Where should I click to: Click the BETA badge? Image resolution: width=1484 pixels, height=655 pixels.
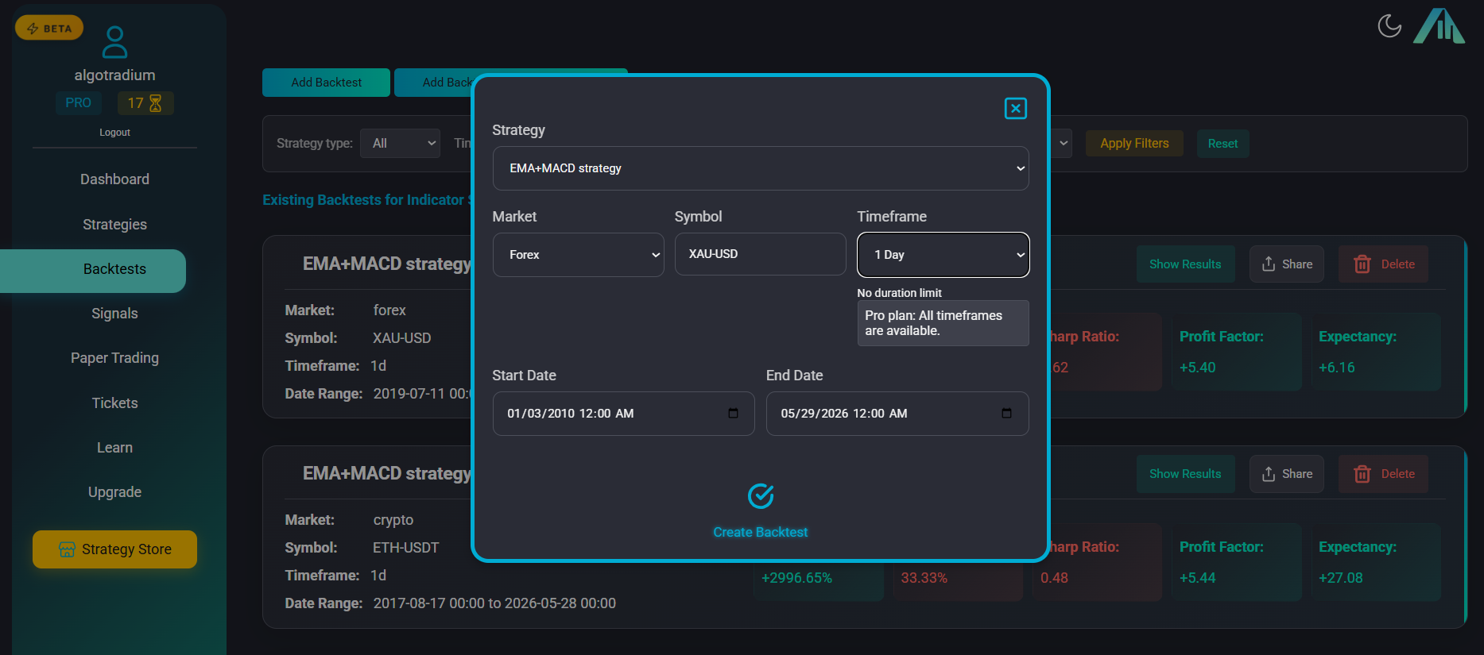click(x=49, y=29)
